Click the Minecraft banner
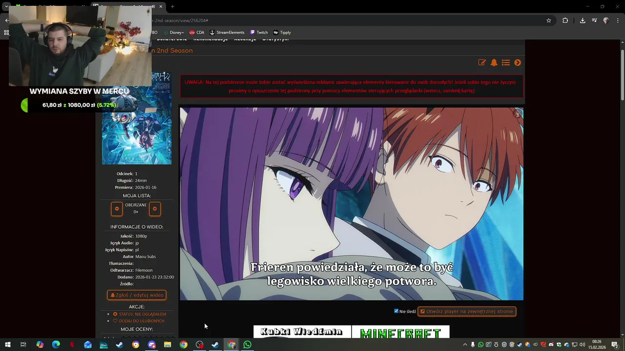 coord(400,332)
